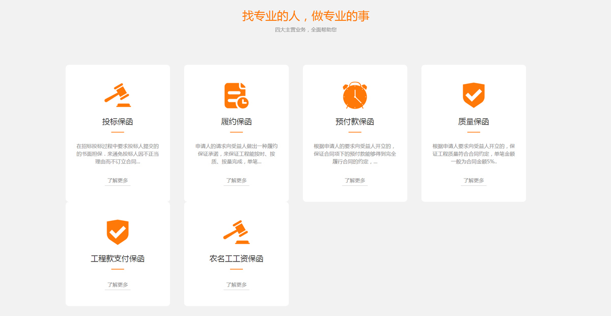Screen dimensions: 611x316
Task: Select the 质量保函 card title
Action: 474,122
